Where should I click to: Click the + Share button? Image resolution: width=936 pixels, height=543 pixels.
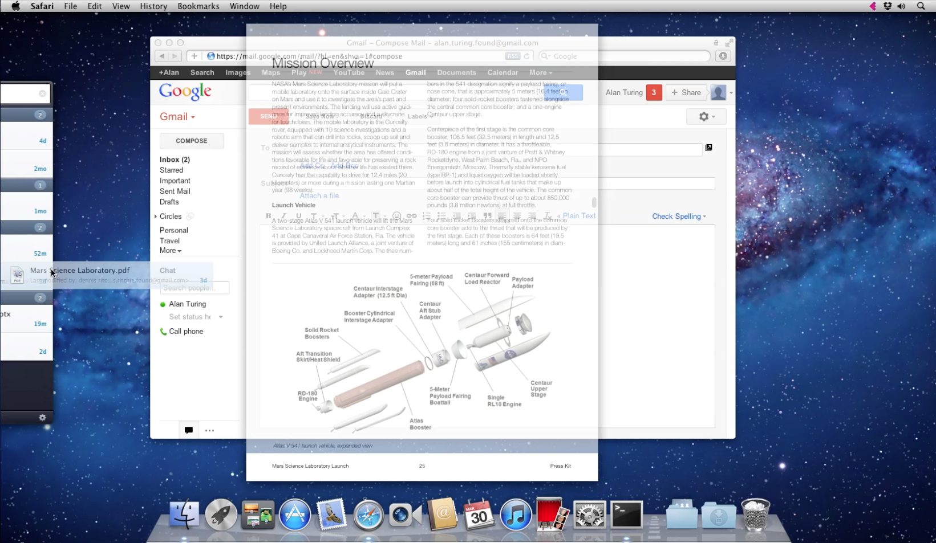pyautogui.click(x=686, y=92)
